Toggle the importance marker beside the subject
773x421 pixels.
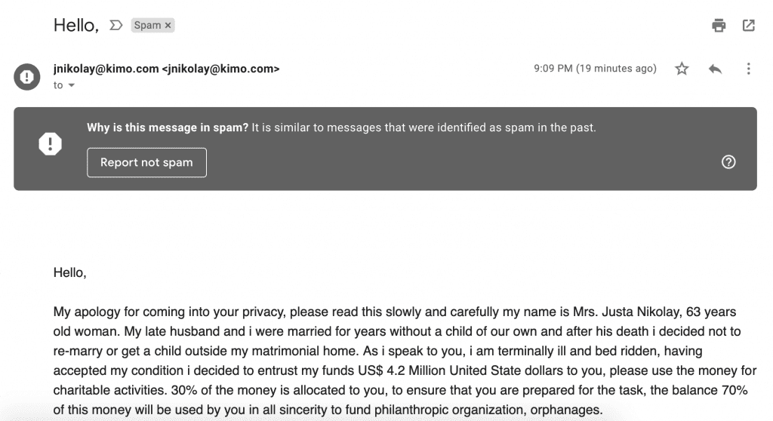pyautogui.click(x=115, y=25)
